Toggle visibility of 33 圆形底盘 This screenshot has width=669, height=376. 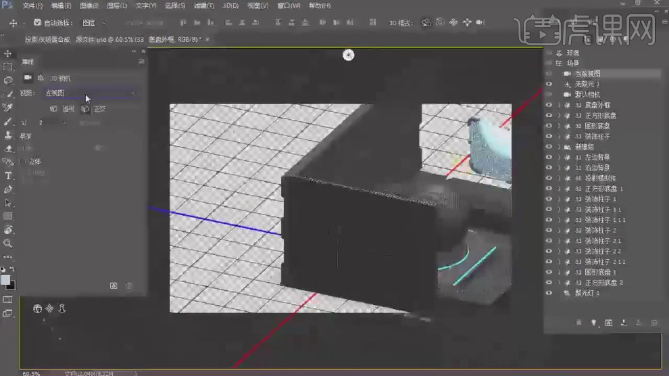pyautogui.click(x=549, y=126)
